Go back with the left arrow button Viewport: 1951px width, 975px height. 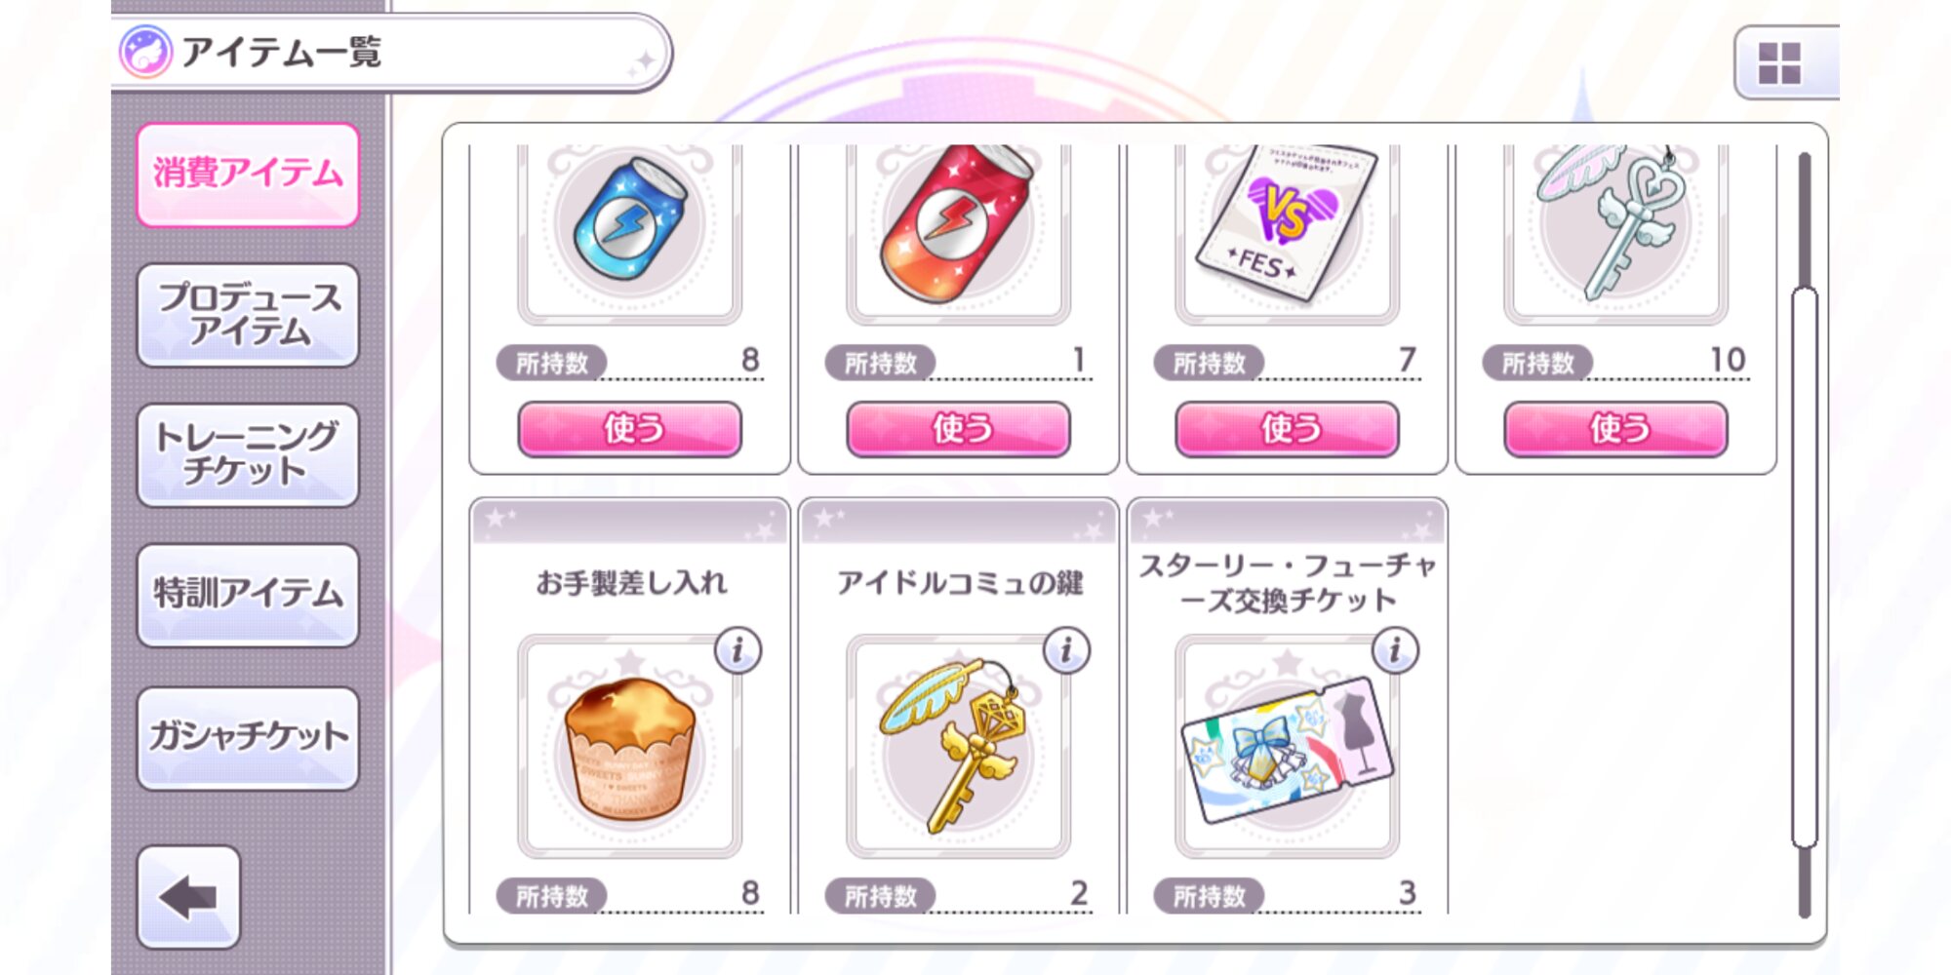189,897
